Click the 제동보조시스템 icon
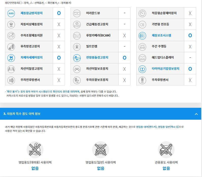This screenshot has width=202, height=177. [x=142, y=36]
